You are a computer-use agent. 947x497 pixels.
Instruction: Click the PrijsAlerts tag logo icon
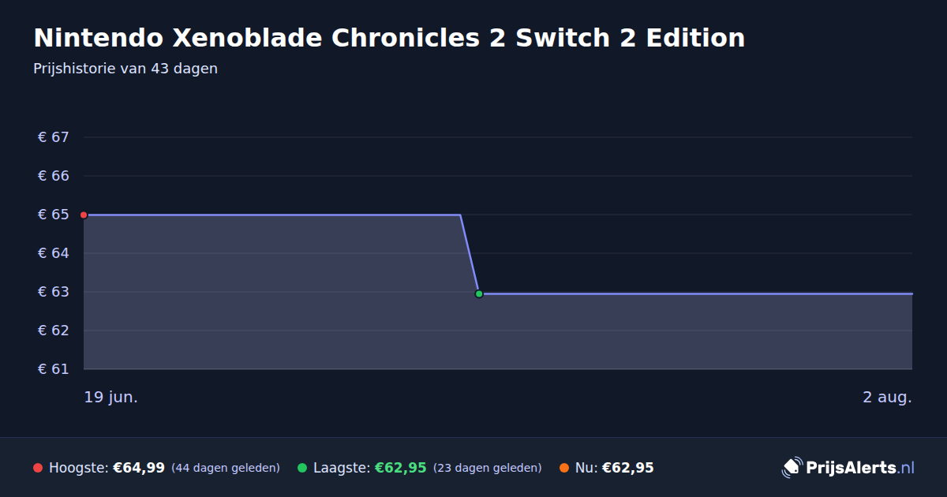pyautogui.click(x=792, y=467)
